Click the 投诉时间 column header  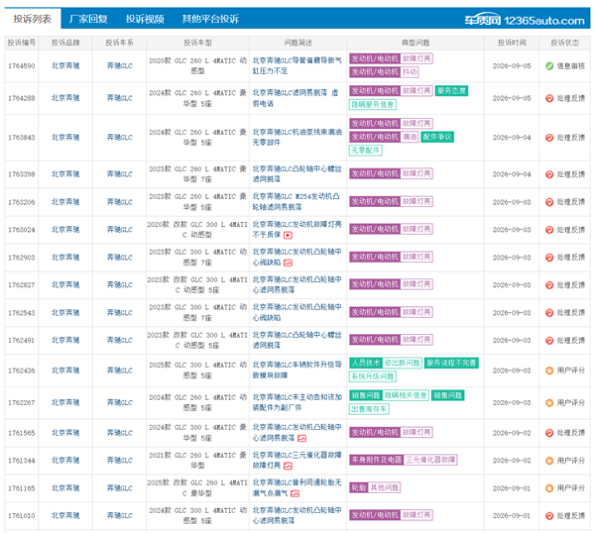pos(511,43)
